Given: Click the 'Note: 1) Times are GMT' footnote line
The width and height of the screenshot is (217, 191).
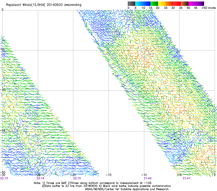Looking at the screenshot, I should [x=93, y=183].
